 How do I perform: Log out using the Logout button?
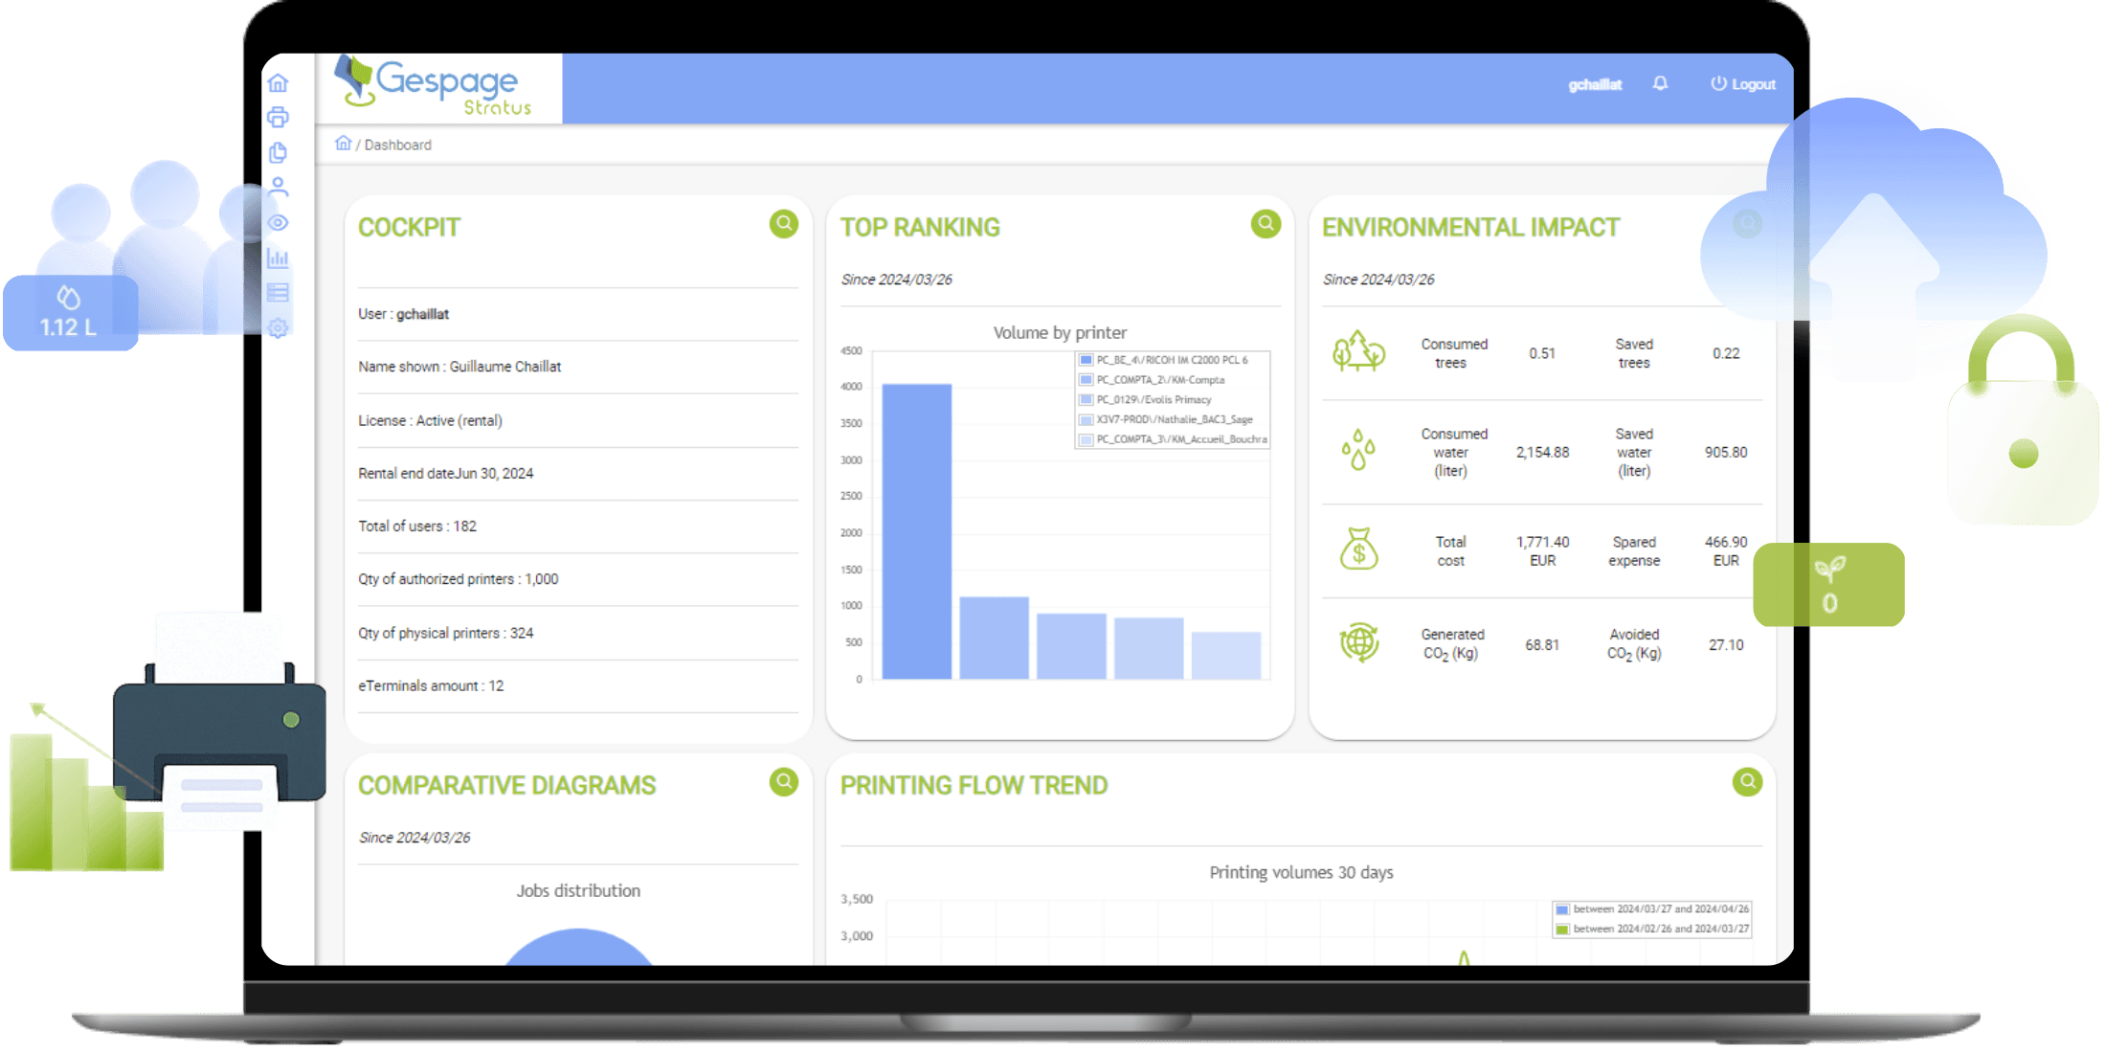tap(1743, 84)
